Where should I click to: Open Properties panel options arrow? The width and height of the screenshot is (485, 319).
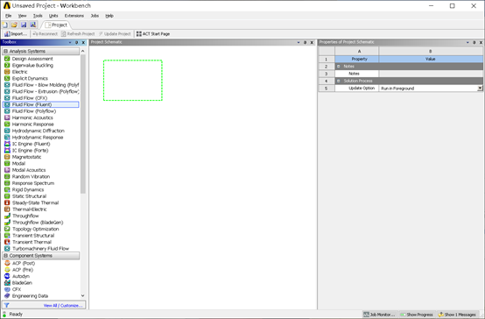coord(467,42)
